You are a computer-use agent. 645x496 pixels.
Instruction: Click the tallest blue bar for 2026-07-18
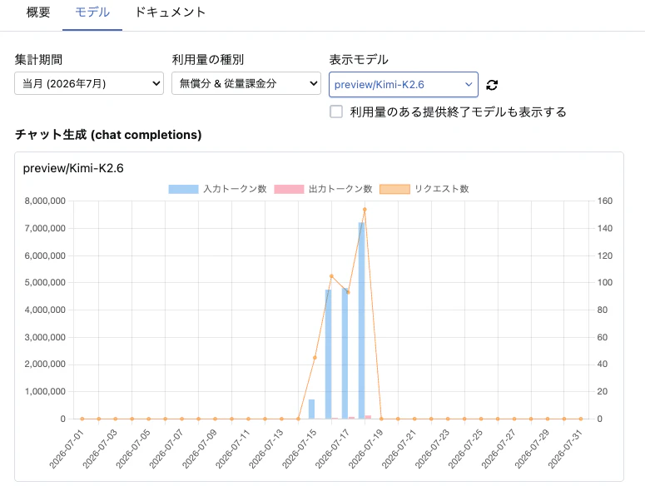[361, 320]
